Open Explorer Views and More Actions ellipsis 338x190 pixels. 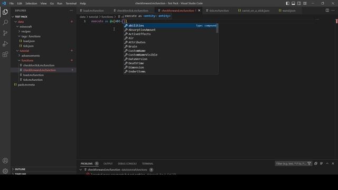click(x=71, y=11)
